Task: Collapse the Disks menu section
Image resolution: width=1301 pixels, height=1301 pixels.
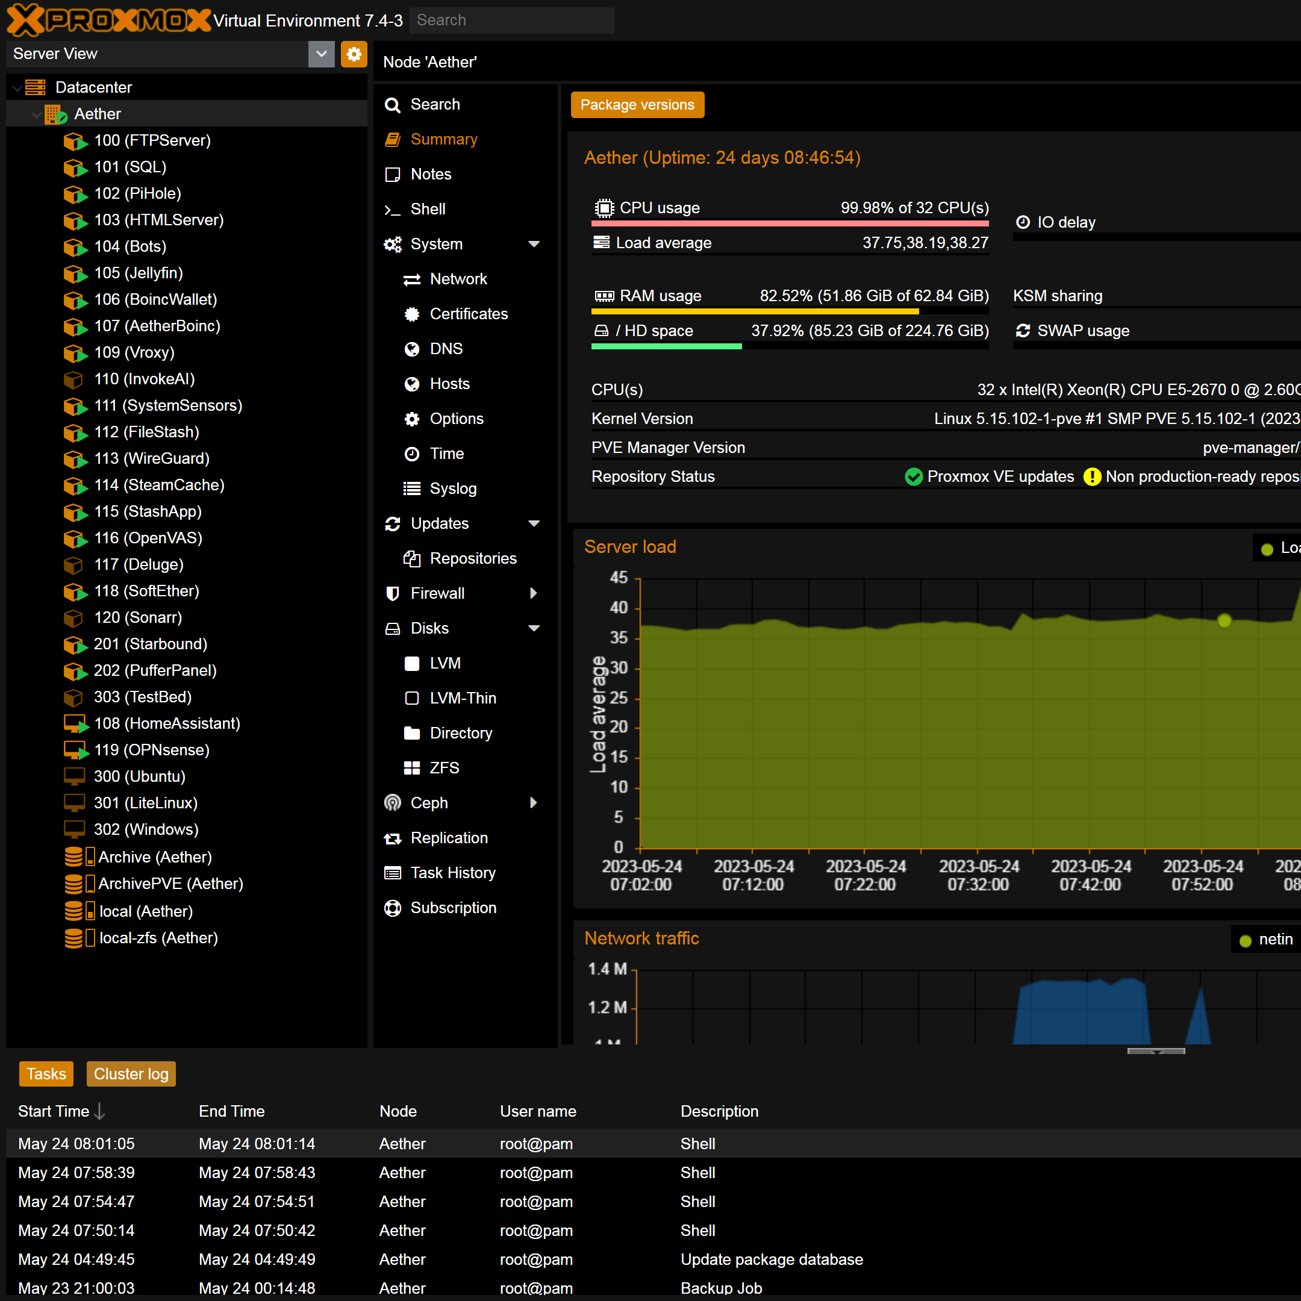Action: point(534,628)
